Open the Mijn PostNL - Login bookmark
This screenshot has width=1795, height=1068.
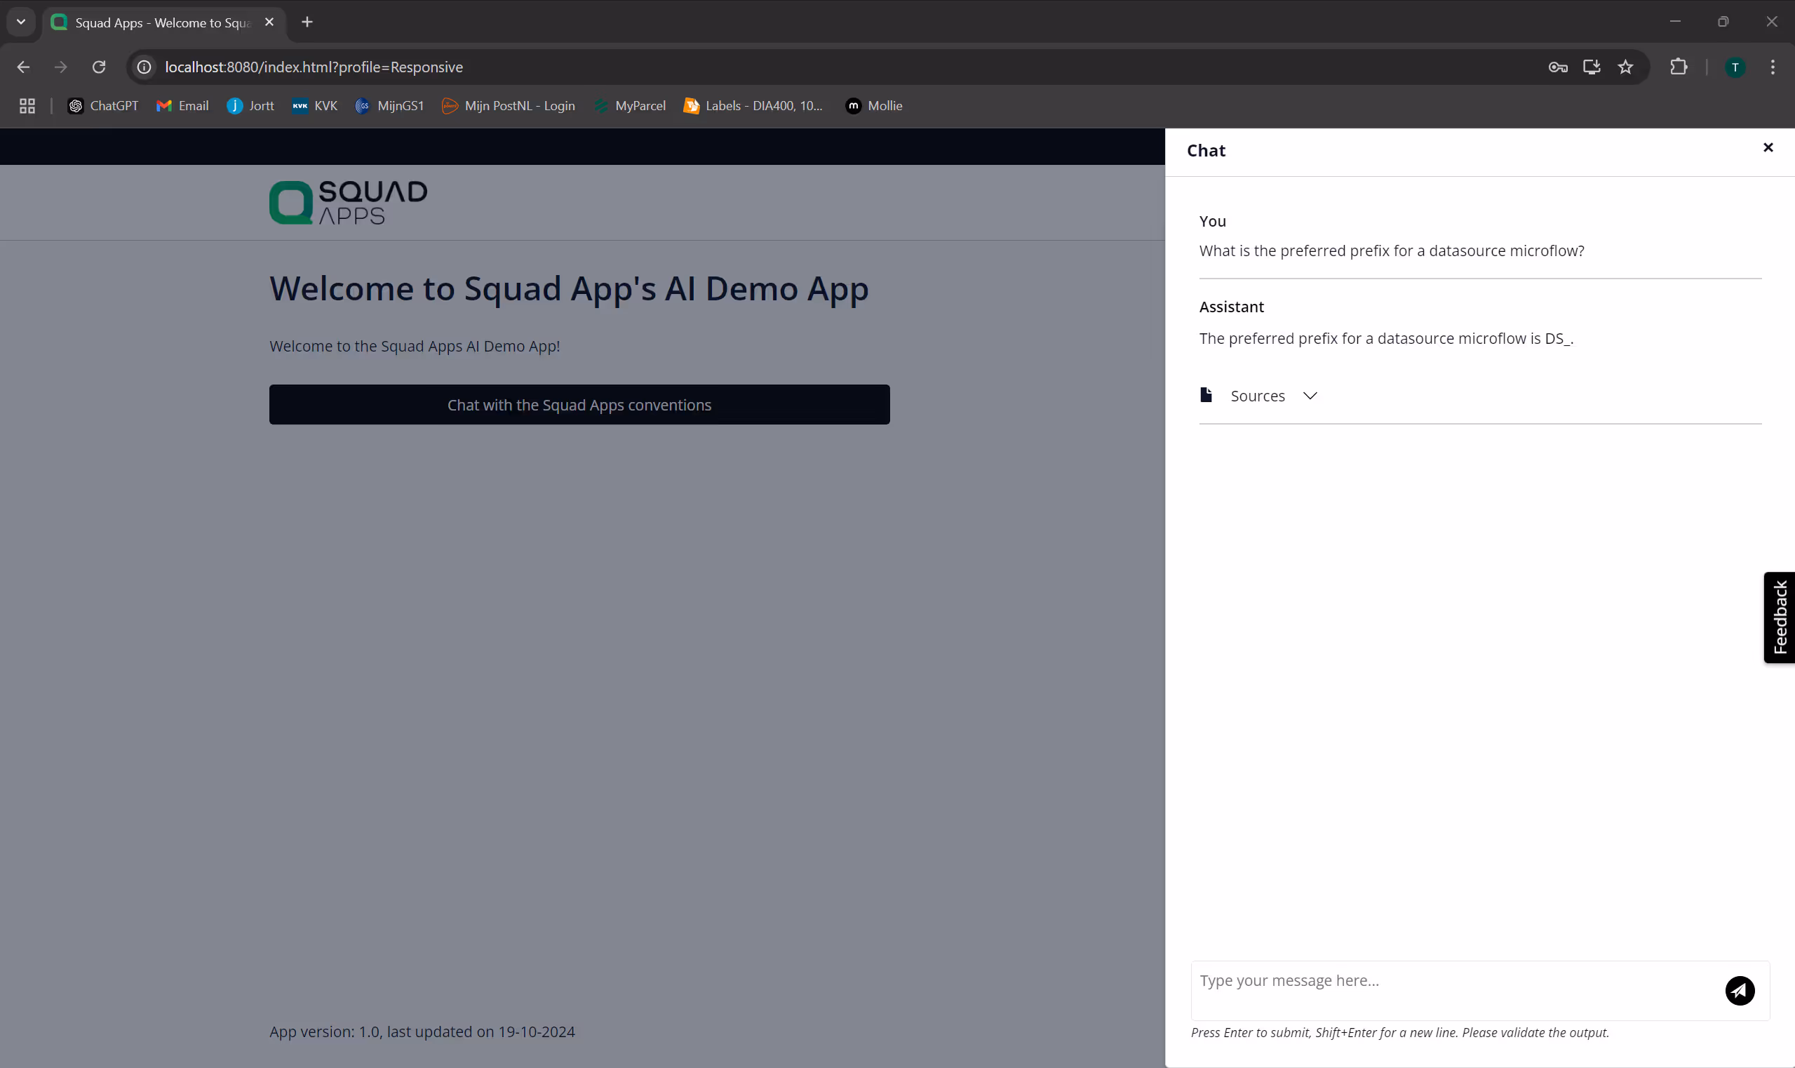click(509, 106)
